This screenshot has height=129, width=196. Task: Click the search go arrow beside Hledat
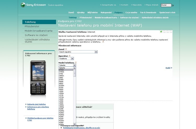(173, 5)
